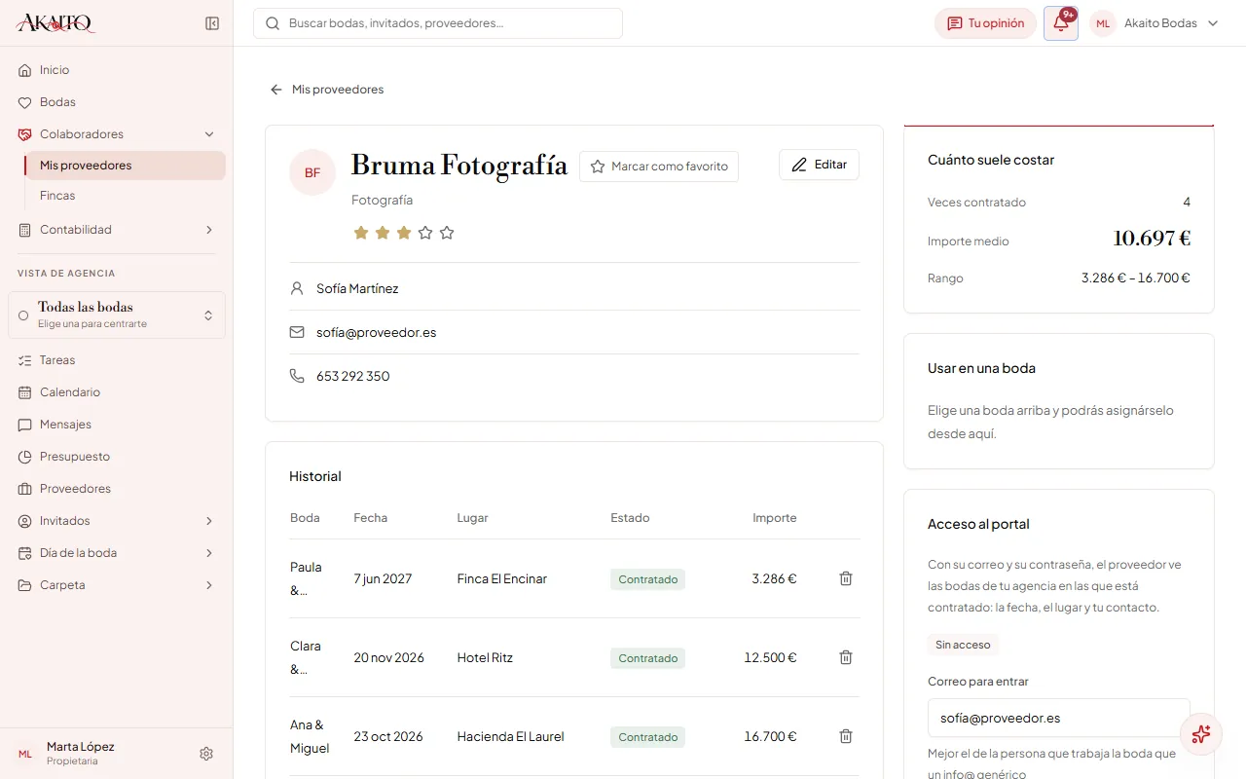Click the third rating star
This screenshot has width=1246, height=779.
coord(404,233)
